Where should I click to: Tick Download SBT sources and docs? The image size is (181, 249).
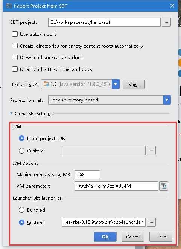click(x=15, y=69)
